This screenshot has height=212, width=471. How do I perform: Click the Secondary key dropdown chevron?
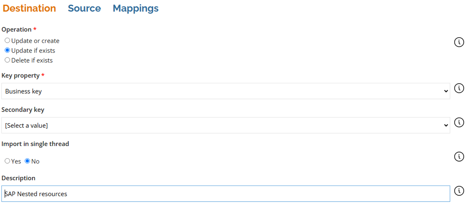click(445, 125)
